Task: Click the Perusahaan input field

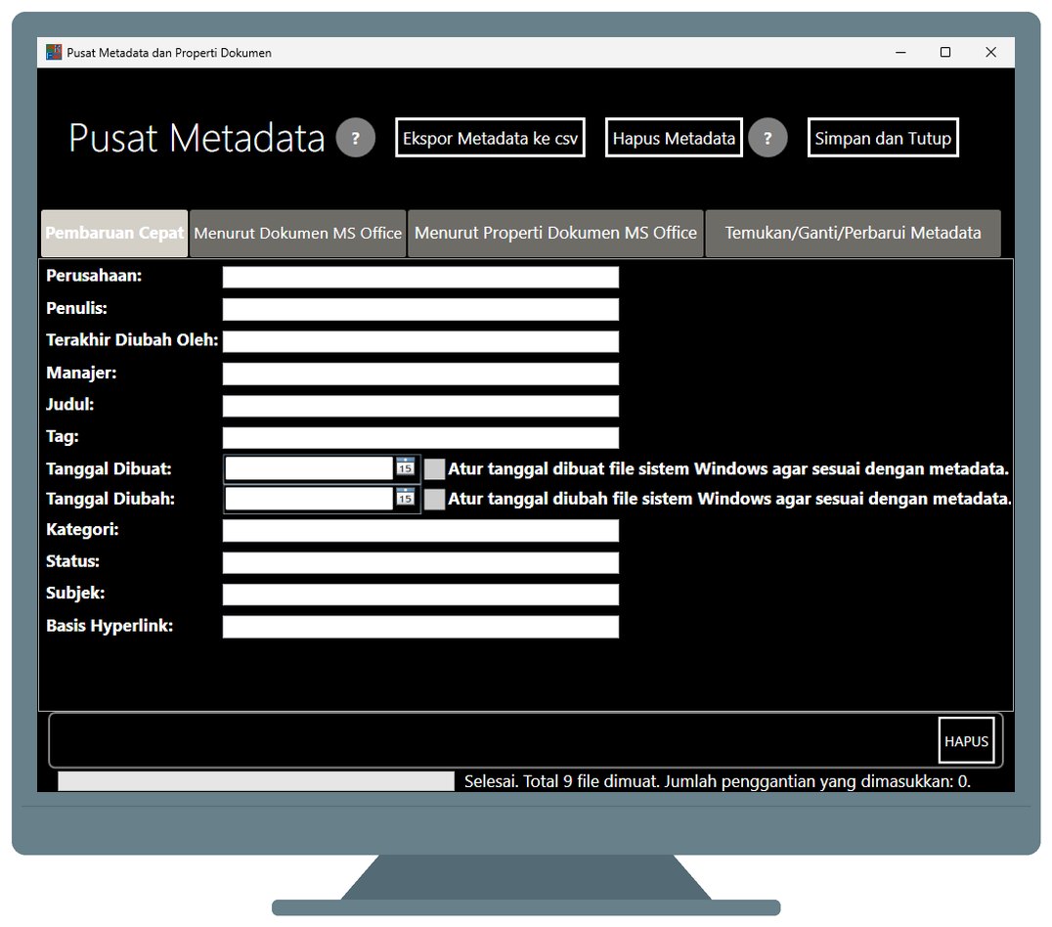Action: (x=420, y=277)
